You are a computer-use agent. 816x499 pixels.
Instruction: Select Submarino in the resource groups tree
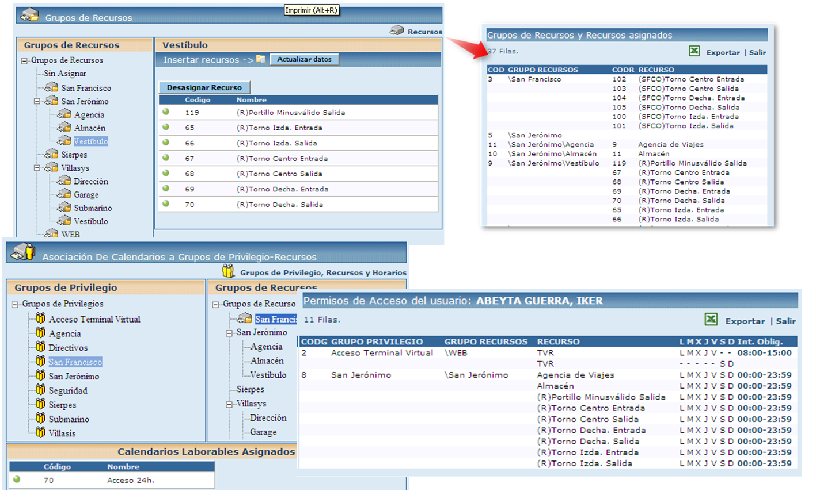pyautogui.click(x=92, y=208)
